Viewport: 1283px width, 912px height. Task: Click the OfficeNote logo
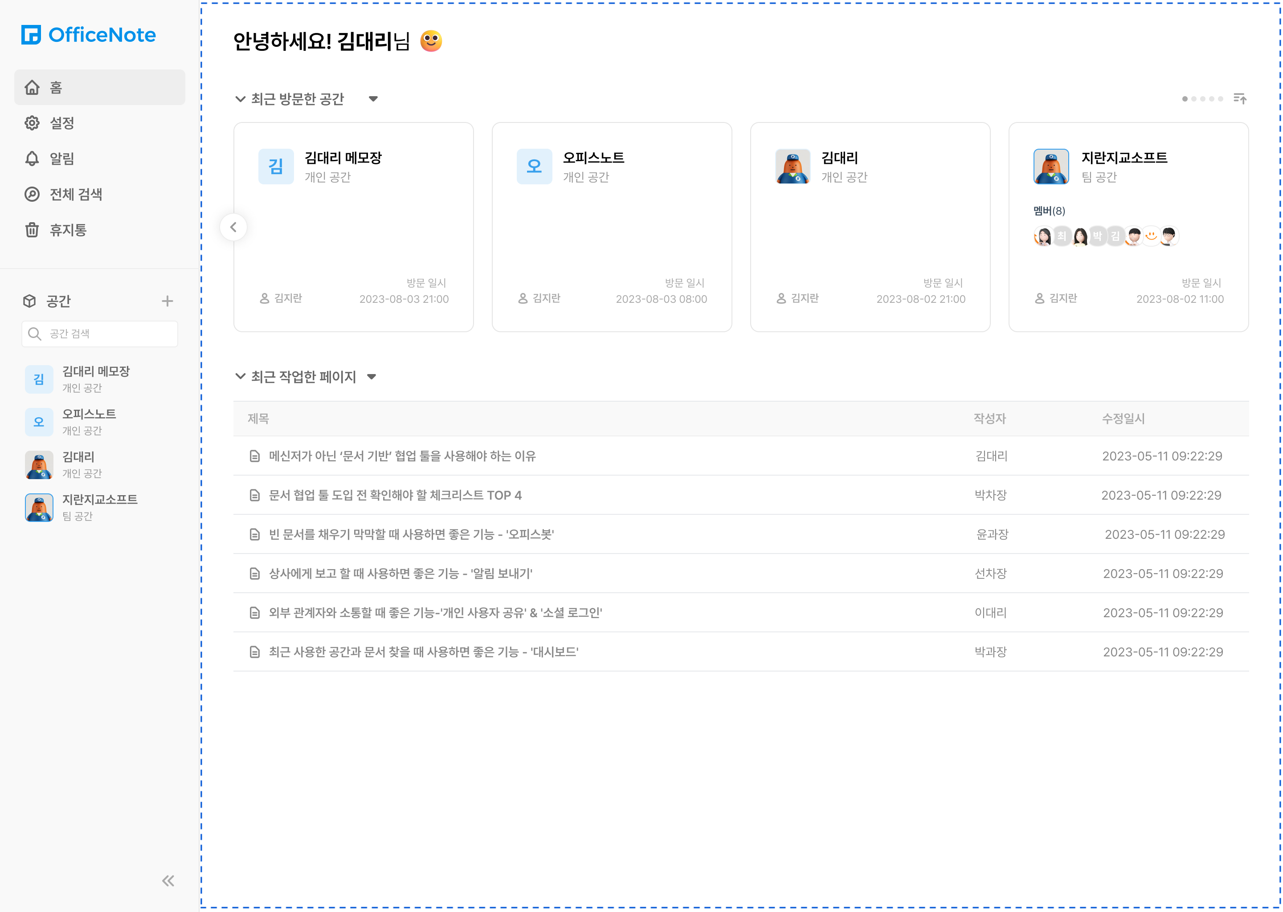(x=88, y=35)
